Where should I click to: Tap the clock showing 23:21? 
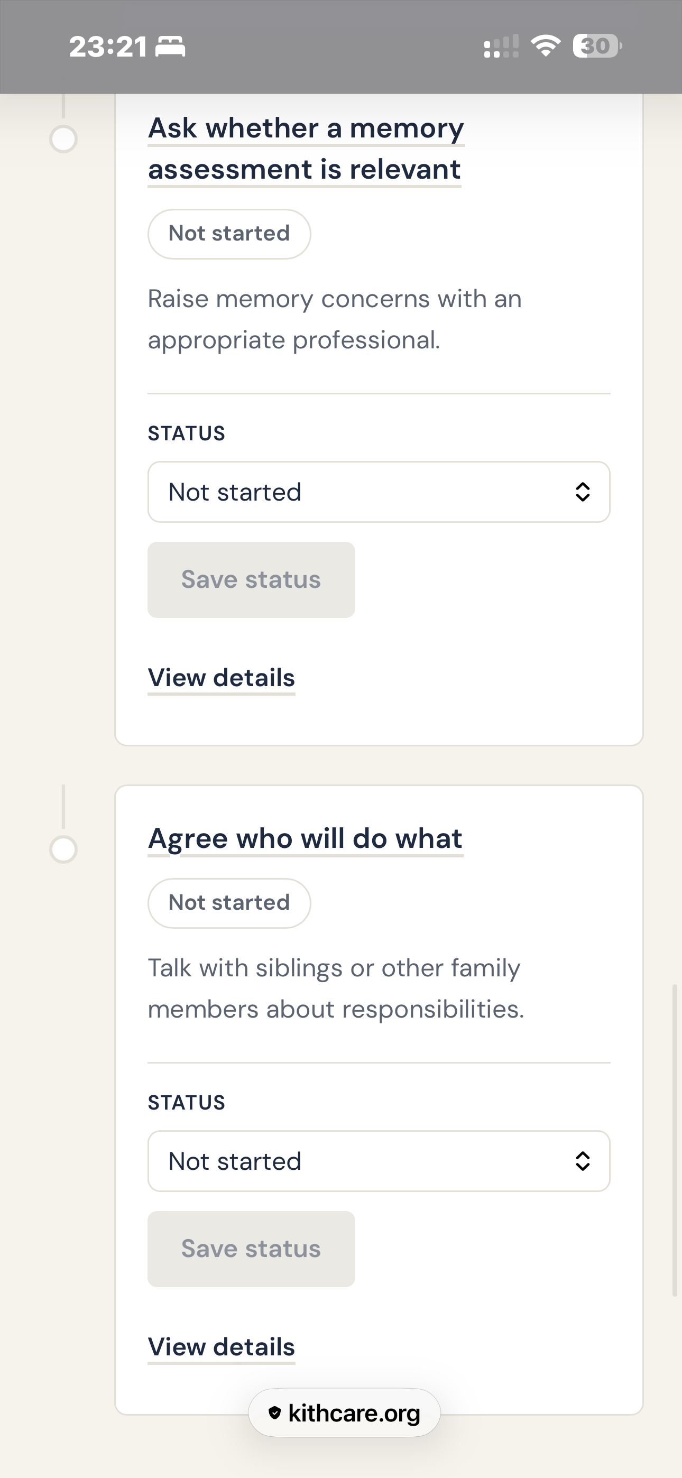point(108,47)
